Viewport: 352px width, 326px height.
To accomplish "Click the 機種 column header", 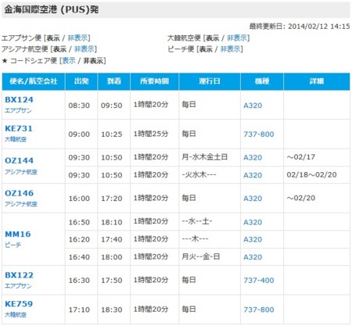I will 262,81.
